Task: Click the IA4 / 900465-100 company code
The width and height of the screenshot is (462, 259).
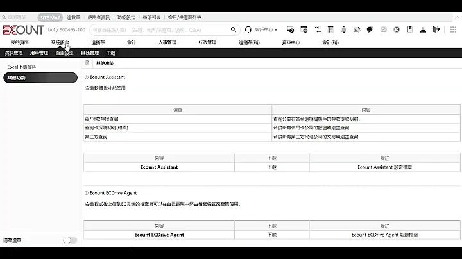Action: click(x=67, y=29)
